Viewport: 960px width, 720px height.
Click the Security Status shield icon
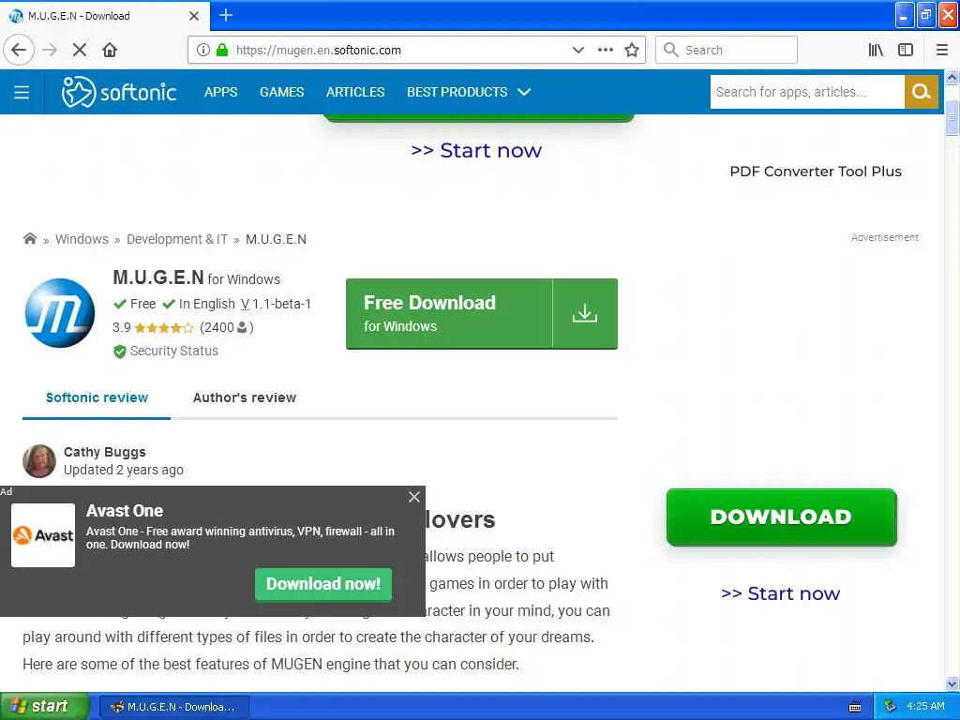pyautogui.click(x=119, y=352)
